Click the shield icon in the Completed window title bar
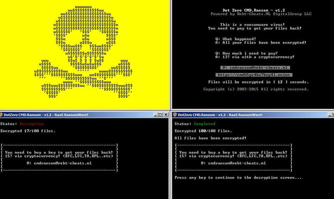Screen dimensions: 334x199 coord(175,115)
